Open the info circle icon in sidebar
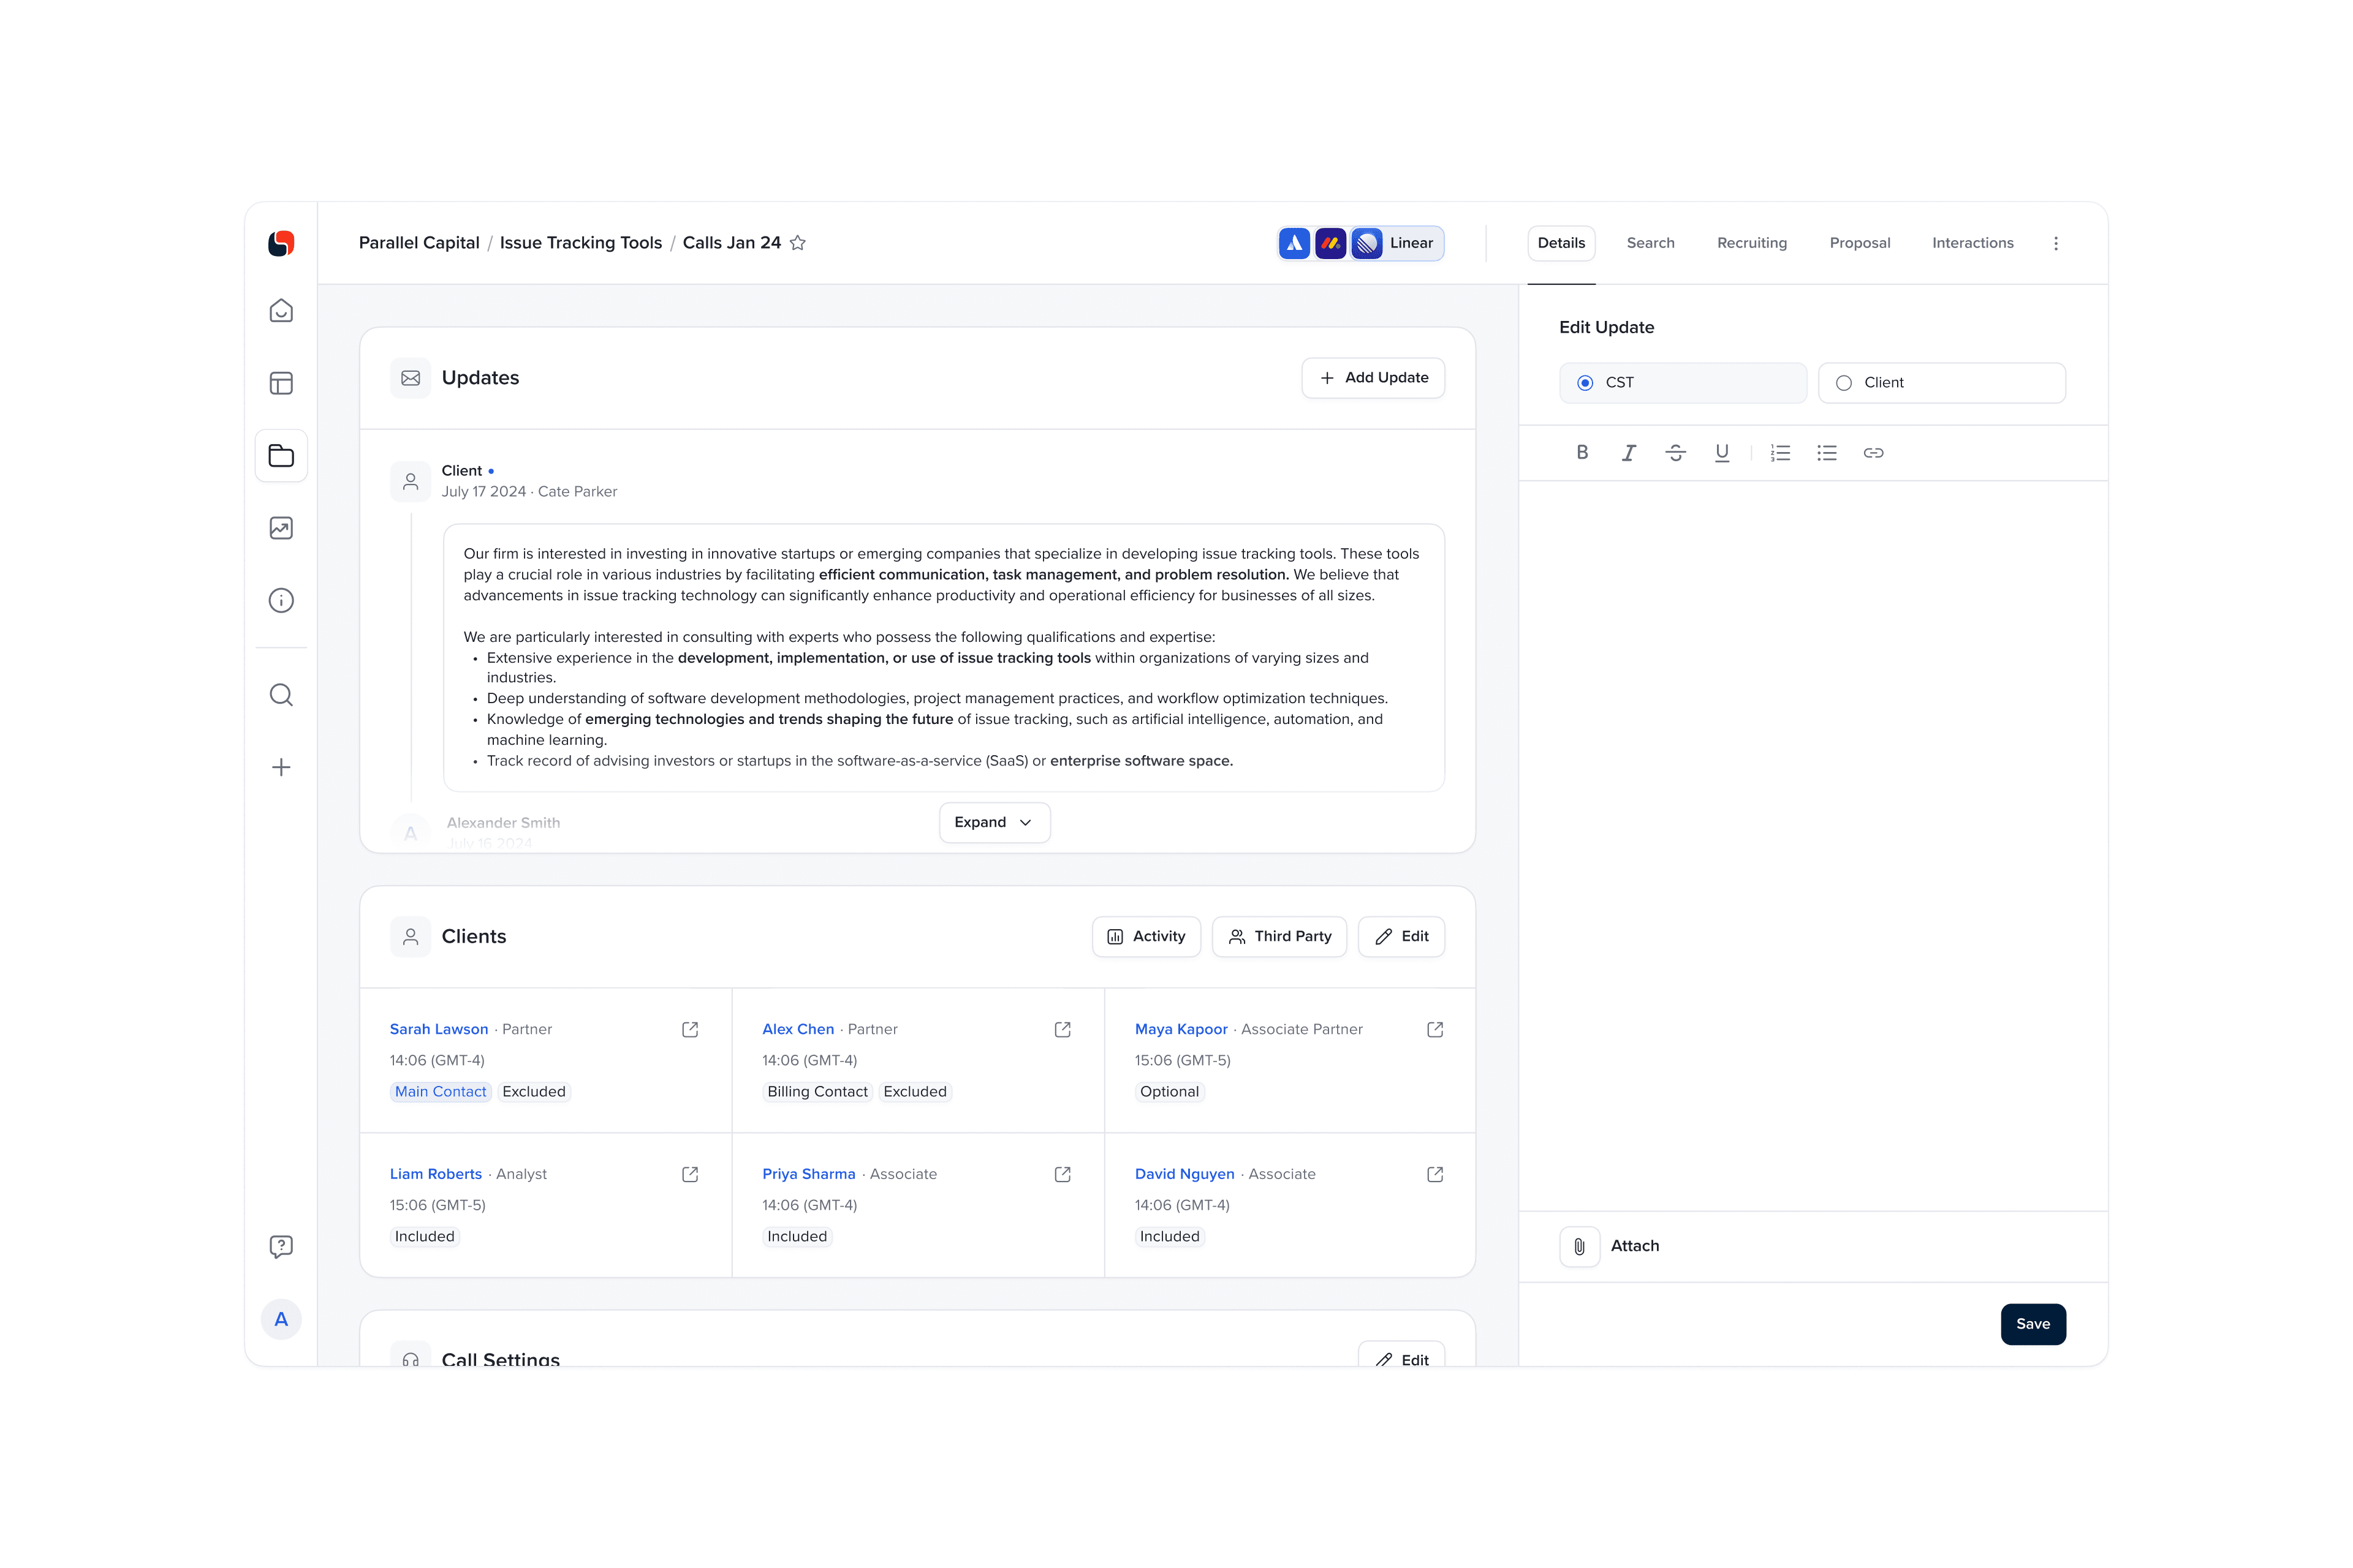This screenshot has height=1568, width=2353. pos(281,600)
